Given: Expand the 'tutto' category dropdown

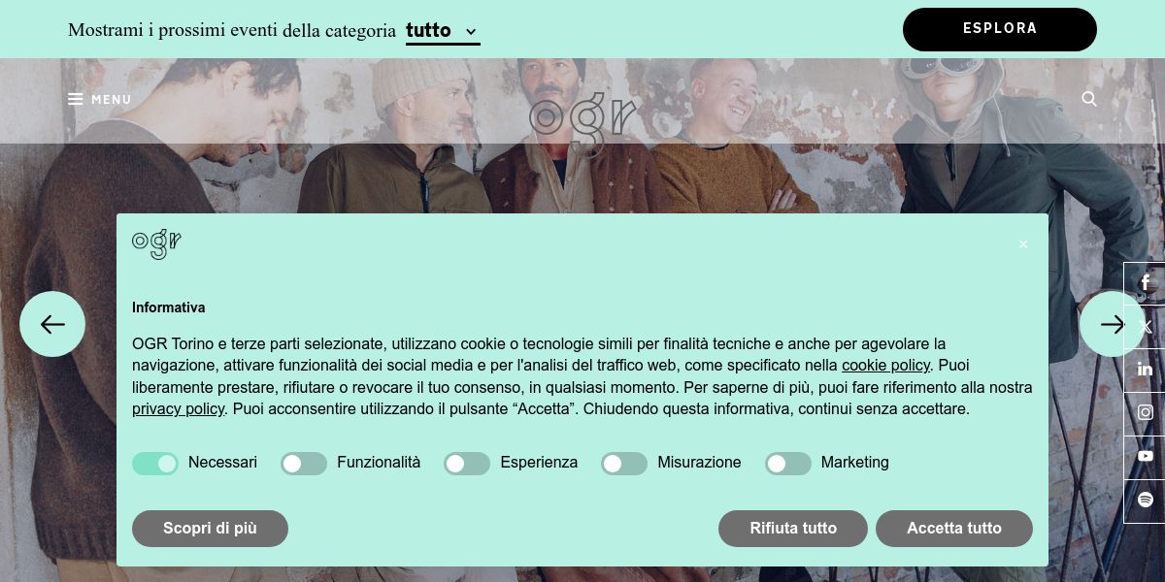Looking at the screenshot, I should coord(443,31).
